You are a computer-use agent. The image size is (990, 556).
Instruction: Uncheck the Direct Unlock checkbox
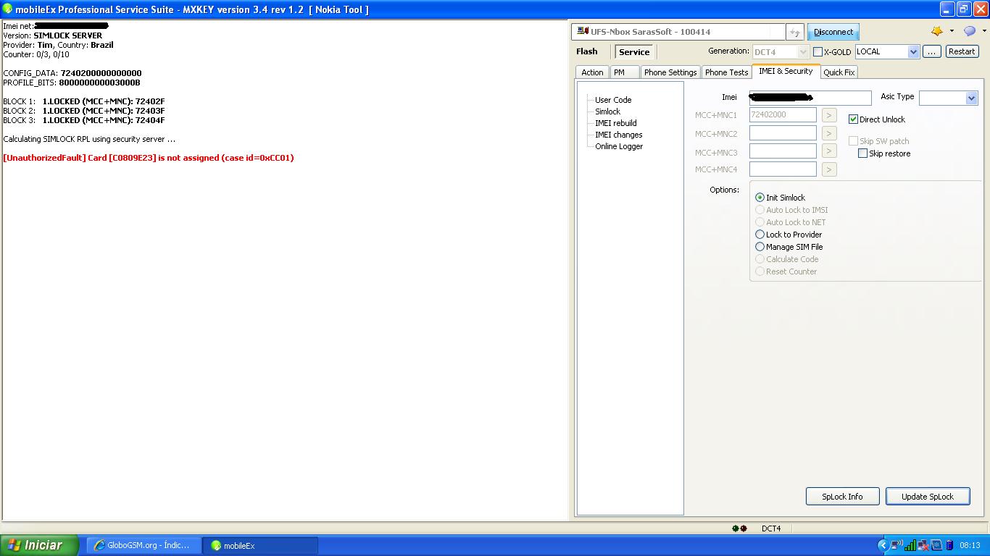coord(853,119)
